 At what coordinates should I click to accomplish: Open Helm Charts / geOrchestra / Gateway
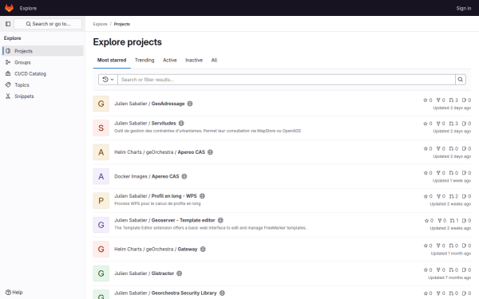pos(156,250)
